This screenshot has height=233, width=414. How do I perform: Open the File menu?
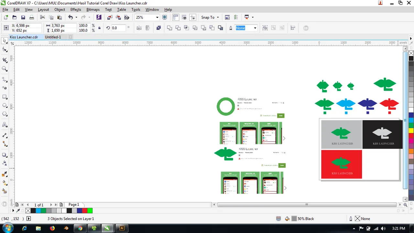click(5, 9)
